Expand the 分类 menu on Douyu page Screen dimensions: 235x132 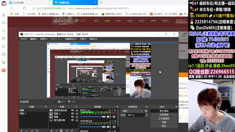pos(118,21)
